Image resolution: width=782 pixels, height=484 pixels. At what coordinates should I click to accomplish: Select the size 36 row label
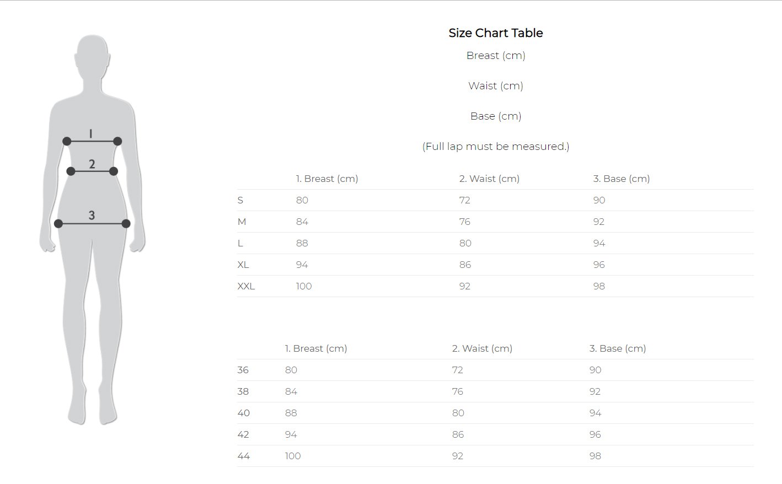(243, 370)
